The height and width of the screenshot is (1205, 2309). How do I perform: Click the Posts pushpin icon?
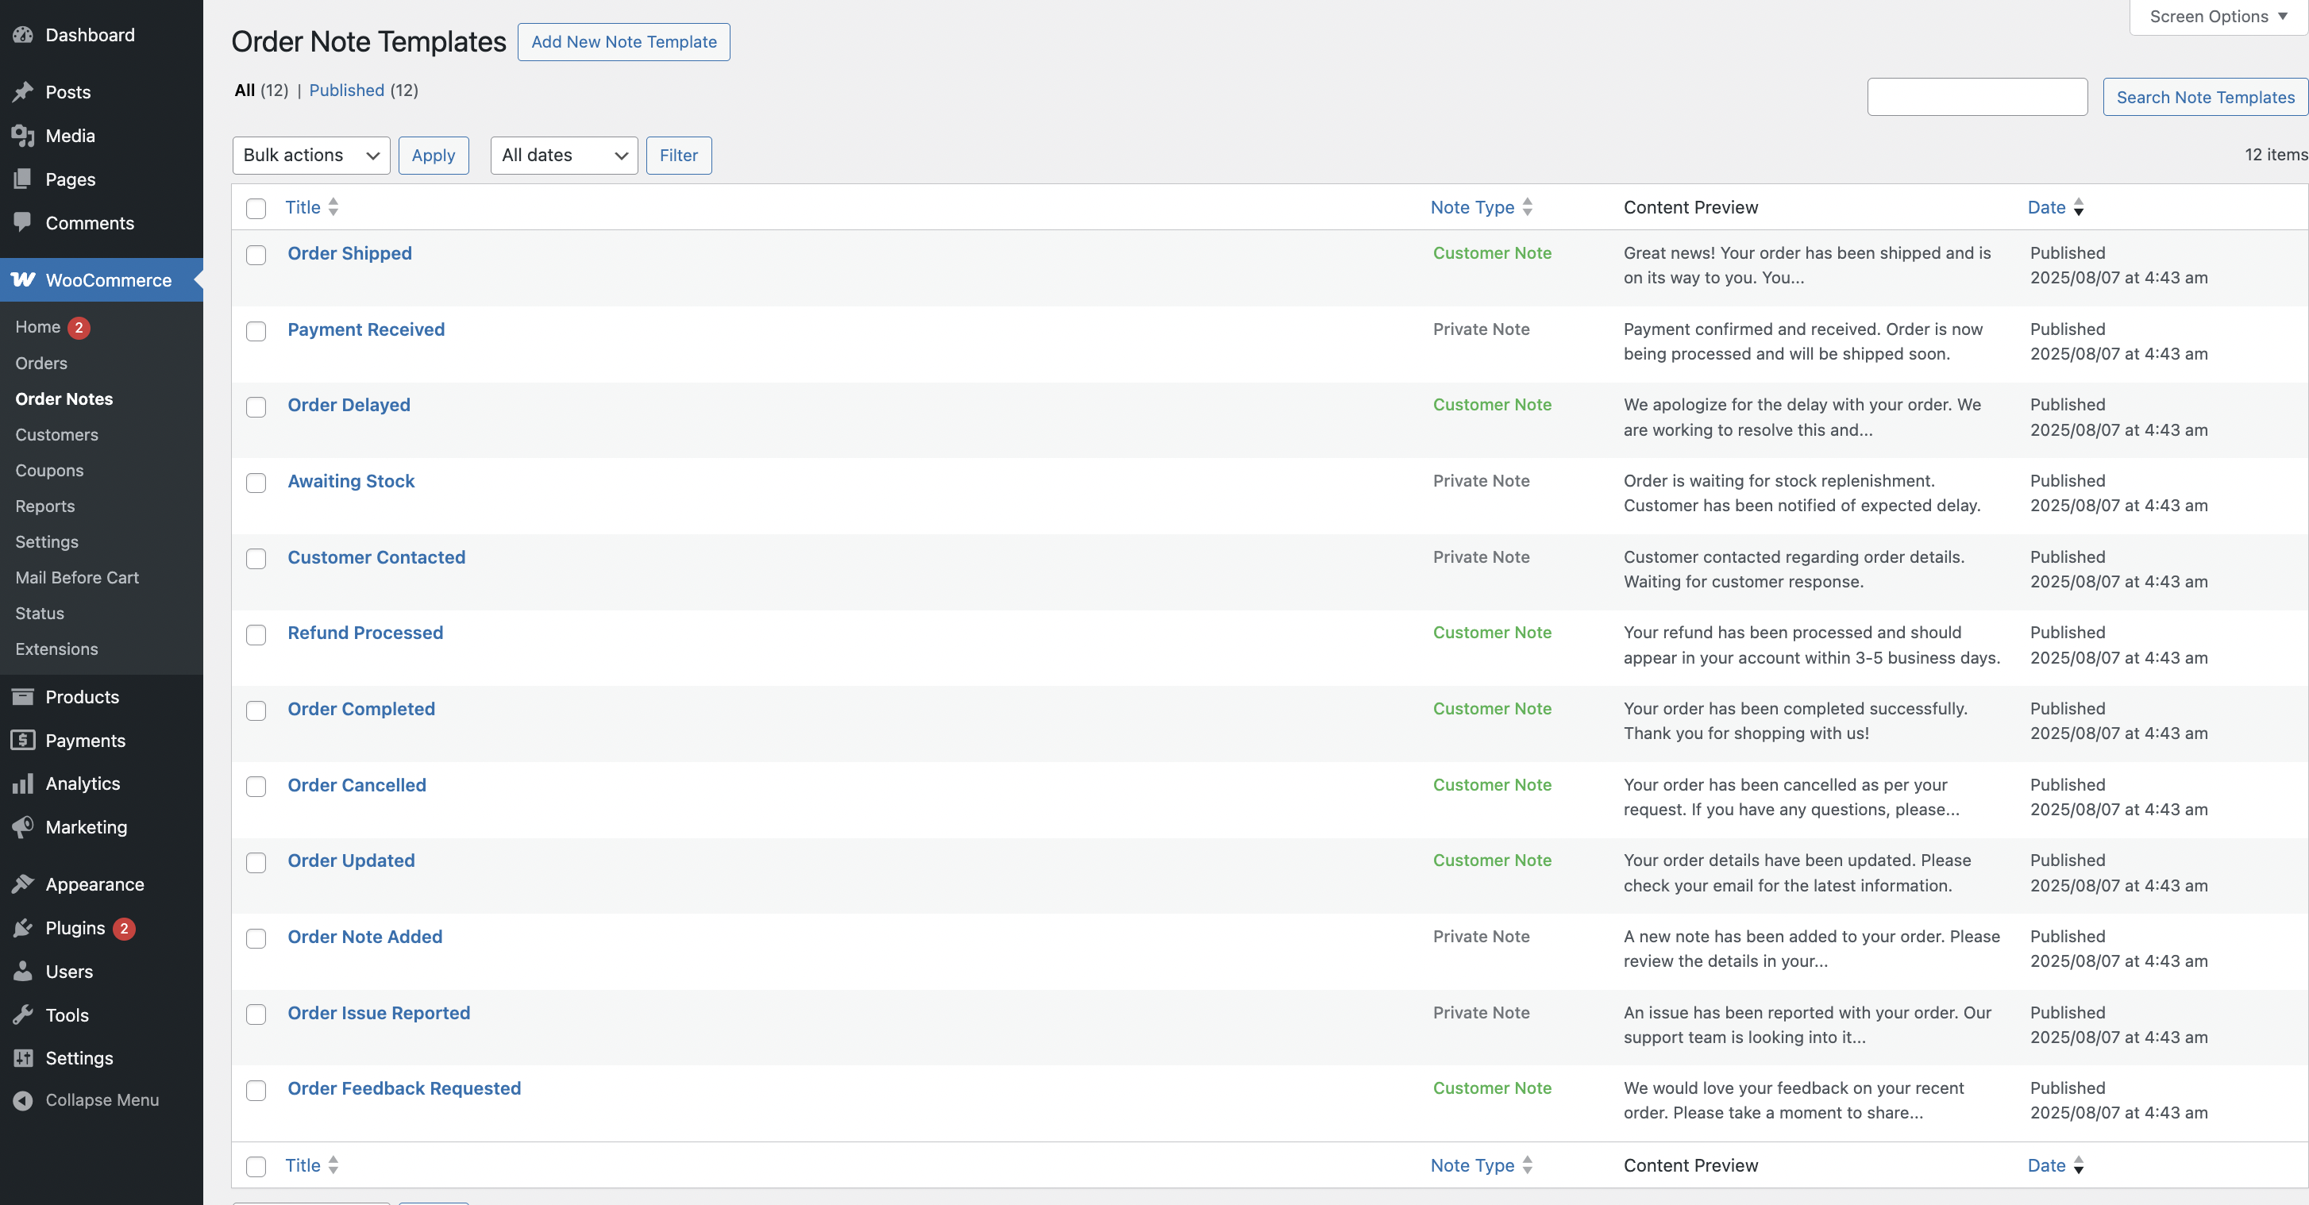tap(22, 92)
